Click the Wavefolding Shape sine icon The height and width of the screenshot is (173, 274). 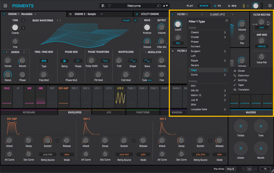[x=133, y=61]
